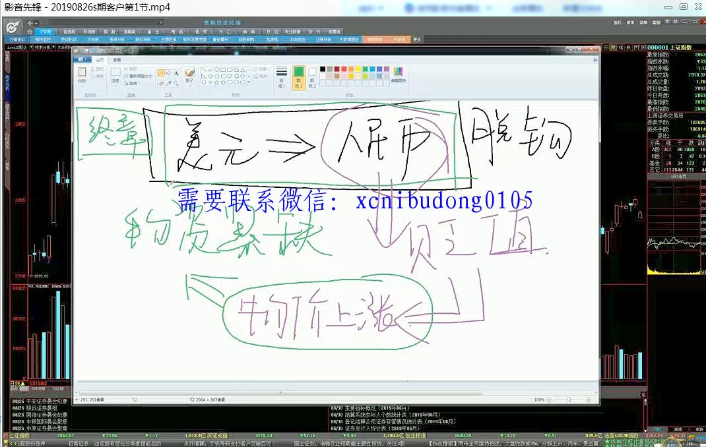Viewport: 706px width, 447px height.
Task: Pick the black color swatch
Action: (323, 69)
